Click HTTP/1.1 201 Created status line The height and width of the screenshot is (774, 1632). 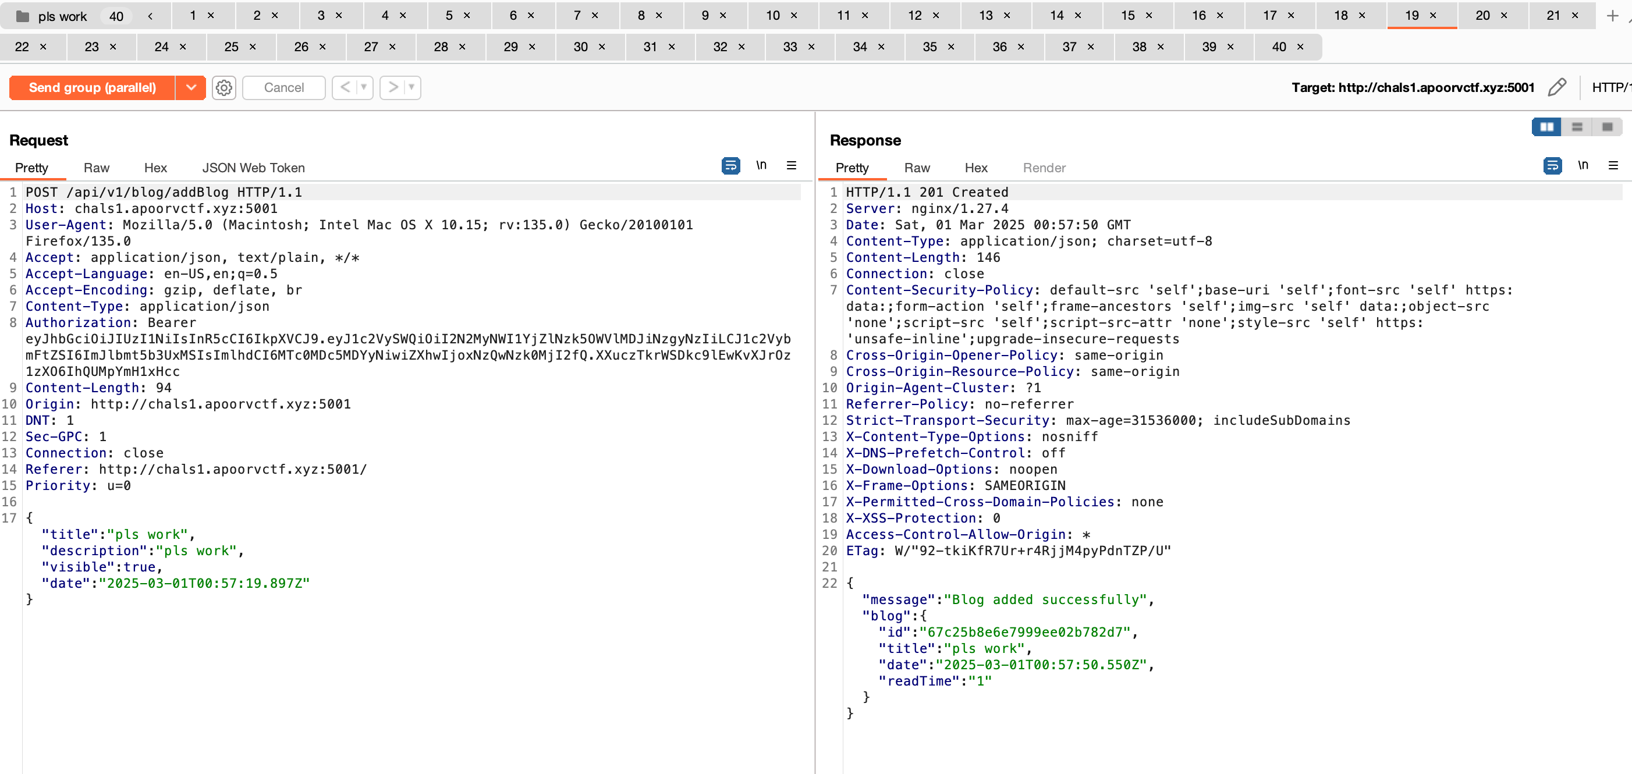tap(927, 192)
